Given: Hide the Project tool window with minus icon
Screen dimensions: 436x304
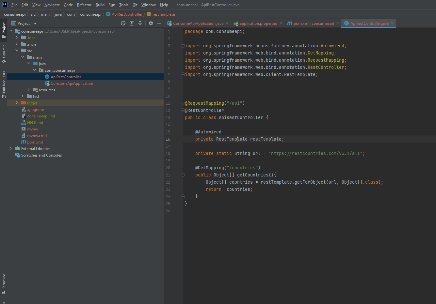Looking at the screenshot, I should tap(159, 23).
